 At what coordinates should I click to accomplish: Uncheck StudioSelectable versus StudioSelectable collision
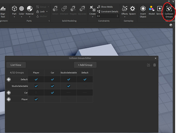tap(69, 86)
